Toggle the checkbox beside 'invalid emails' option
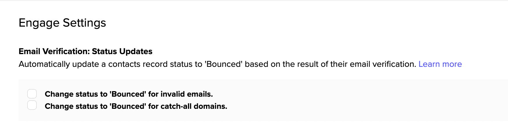The width and height of the screenshot is (508, 136). point(32,94)
